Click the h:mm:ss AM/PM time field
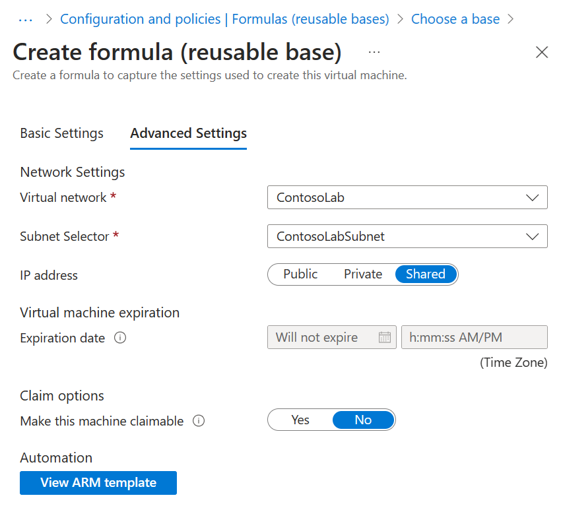Screen dimensions: 561x510 click(x=474, y=338)
